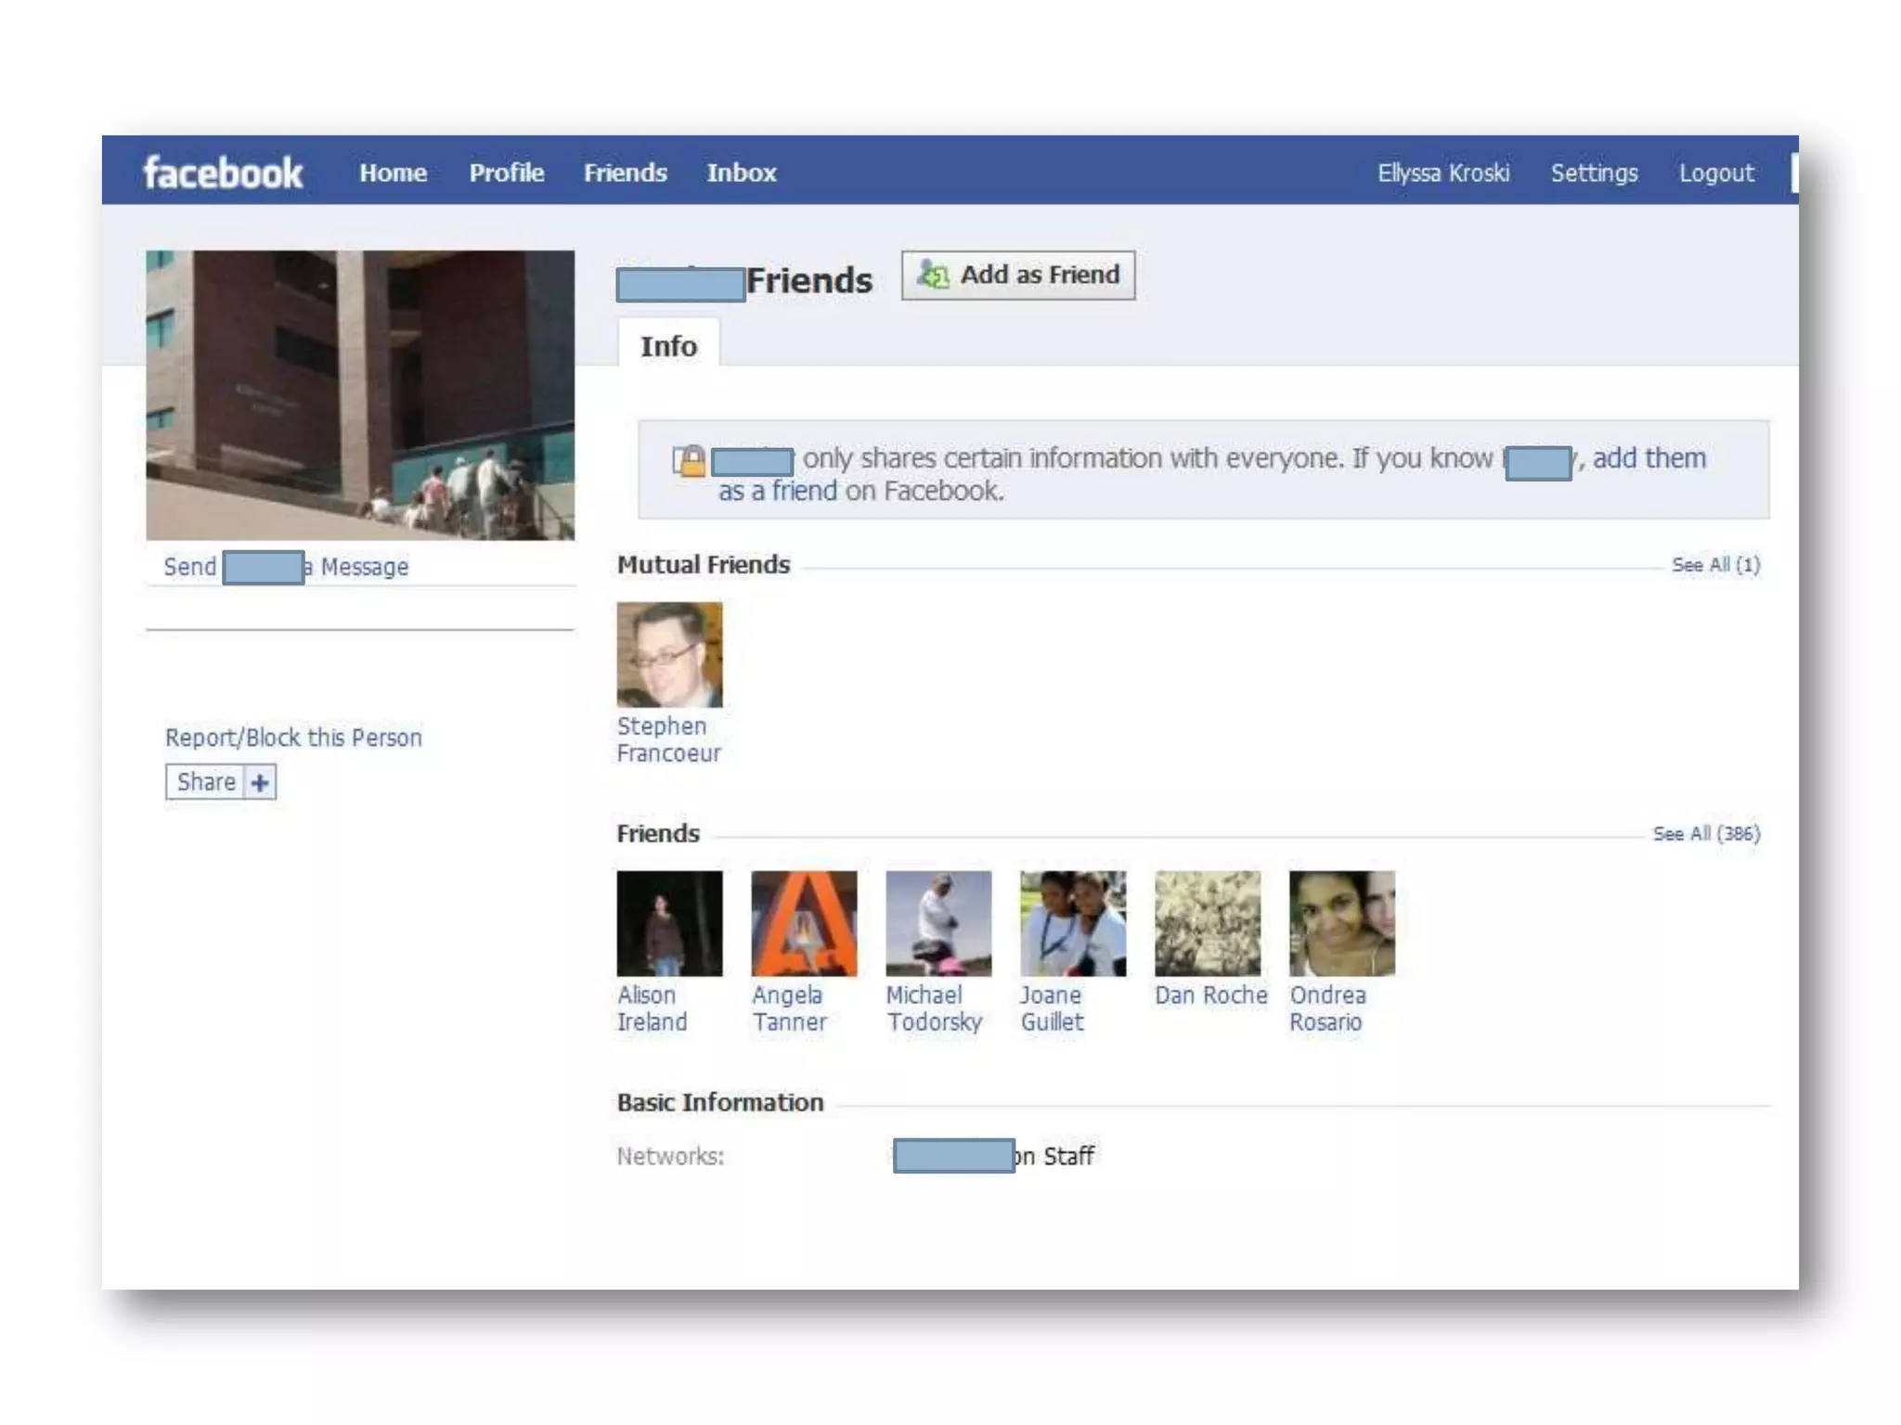Click See All (386) friends link
Image resolution: width=1901 pixels, height=1425 pixels.
tap(1706, 834)
